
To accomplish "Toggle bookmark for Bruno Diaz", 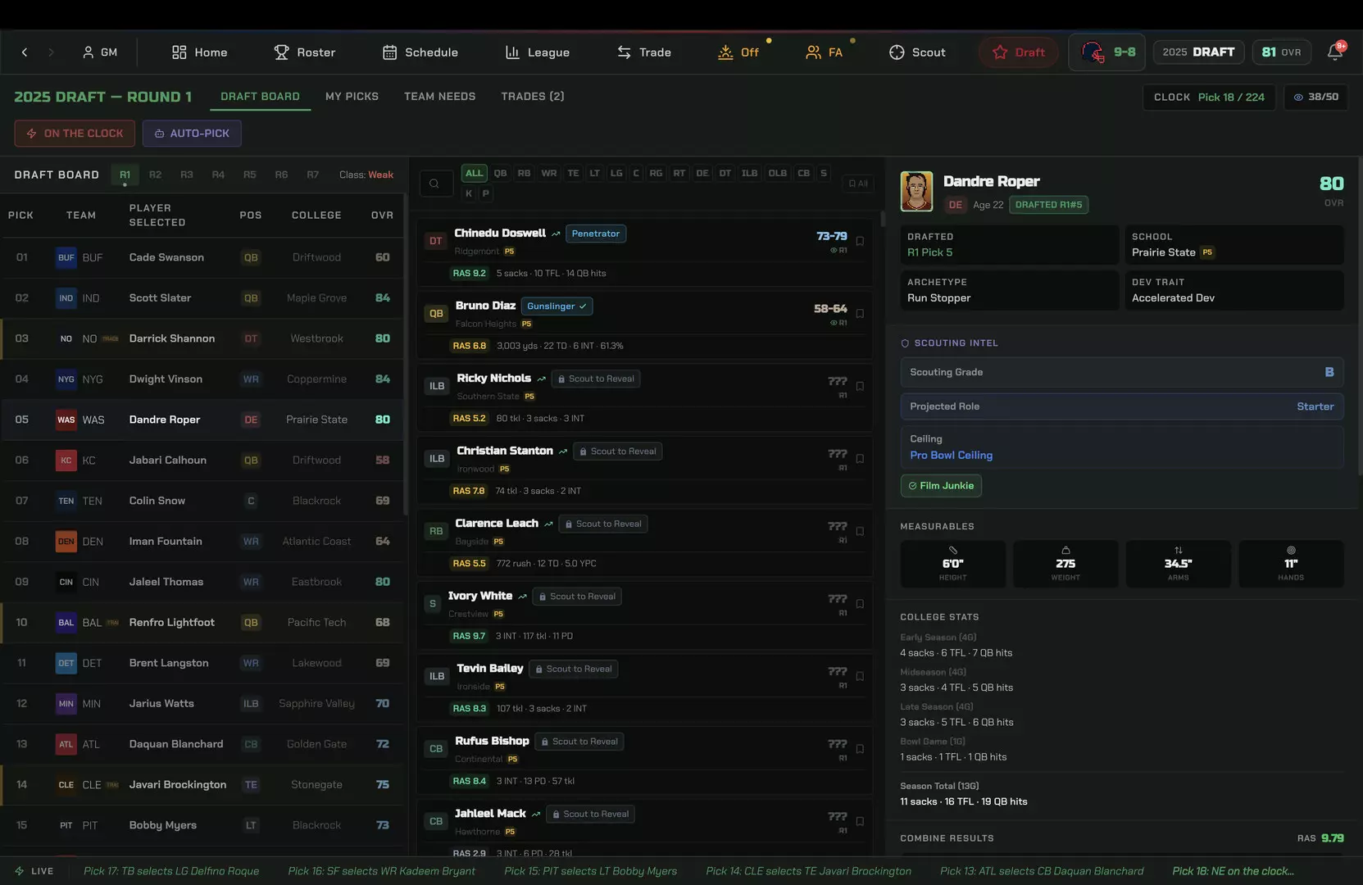I will tap(860, 313).
